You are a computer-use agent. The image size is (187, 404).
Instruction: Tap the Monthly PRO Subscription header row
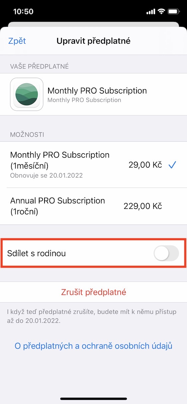tap(93, 94)
